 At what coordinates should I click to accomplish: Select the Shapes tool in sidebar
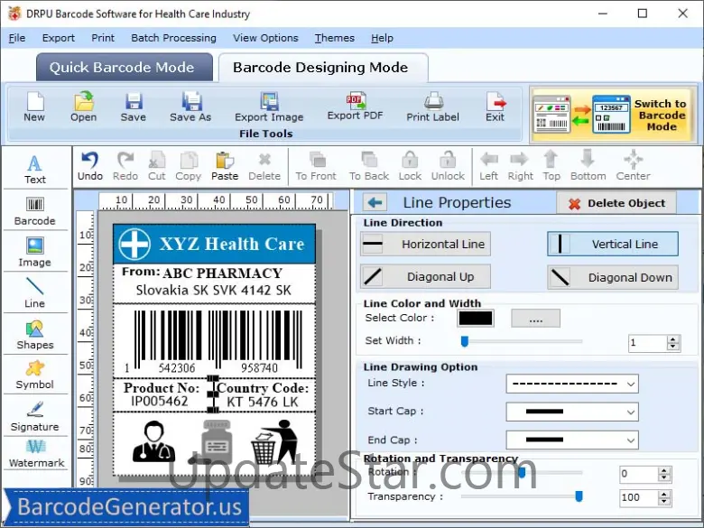(x=35, y=335)
